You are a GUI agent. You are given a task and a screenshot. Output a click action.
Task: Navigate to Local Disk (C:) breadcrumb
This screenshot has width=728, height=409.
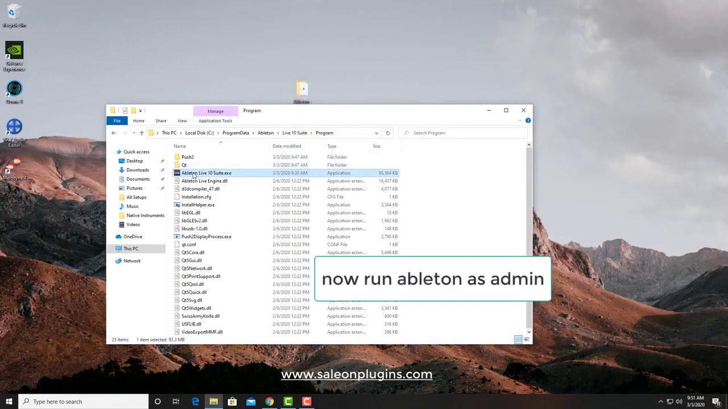tap(199, 133)
